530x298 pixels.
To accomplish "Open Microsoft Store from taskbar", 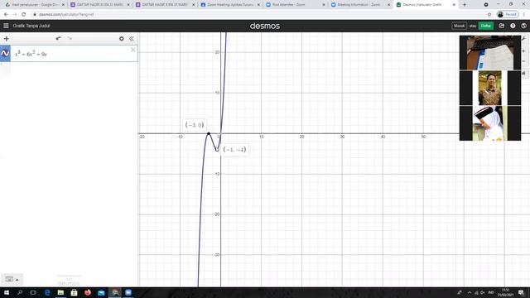I will (x=74, y=292).
